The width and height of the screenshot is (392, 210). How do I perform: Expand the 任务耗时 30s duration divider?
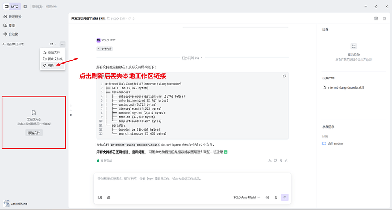[x=192, y=58]
